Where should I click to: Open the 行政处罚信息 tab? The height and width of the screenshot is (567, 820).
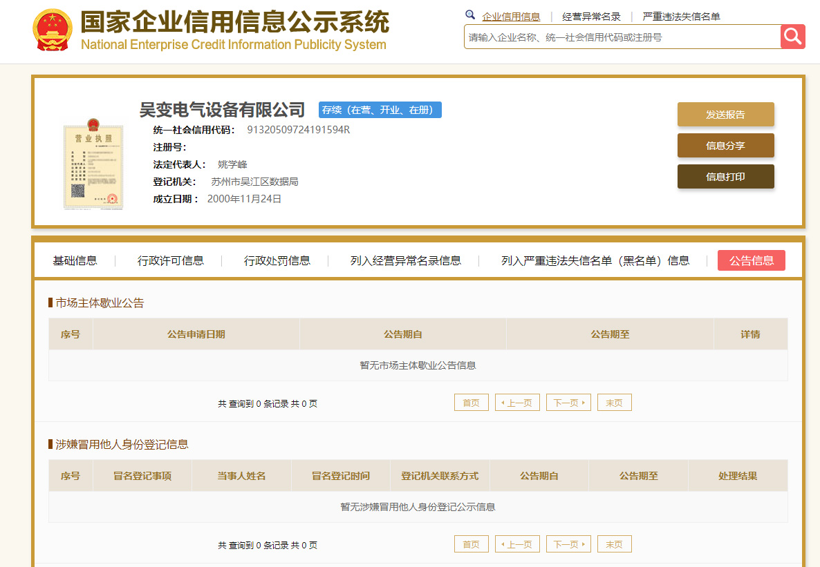[277, 260]
